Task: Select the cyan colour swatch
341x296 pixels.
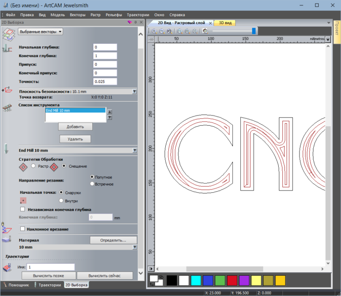Action: tap(196, 280)
